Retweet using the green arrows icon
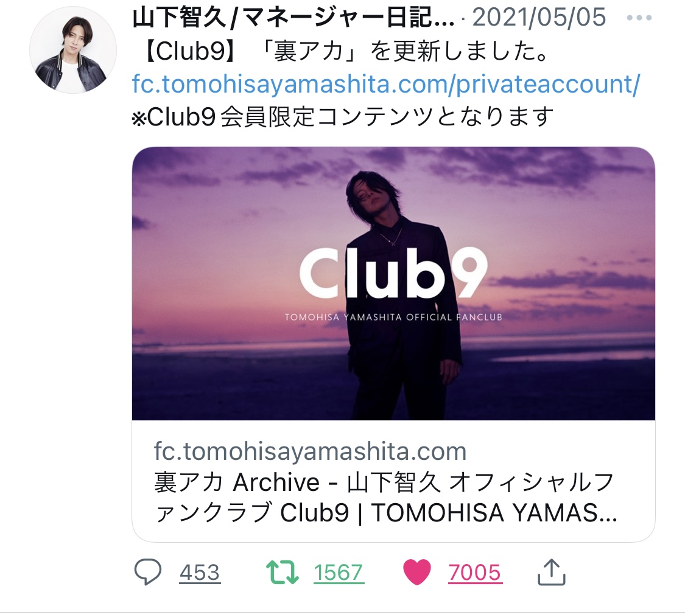Viewport: 685px width, 614px height. point(283,573)
